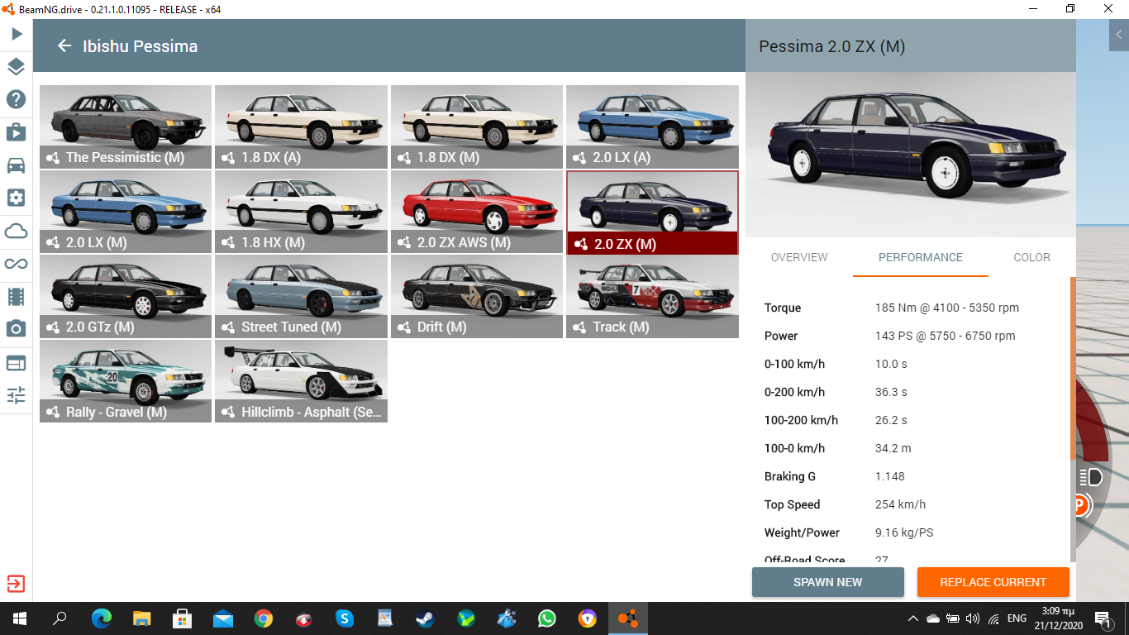Choose the Street Tuned (M) configuration
The width and height of the screenshot is (1129, 635).
point(301,296)
